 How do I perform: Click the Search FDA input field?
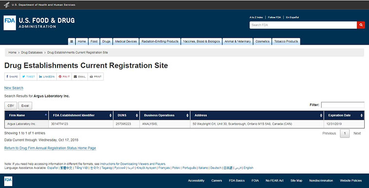[x=303, y=25]
